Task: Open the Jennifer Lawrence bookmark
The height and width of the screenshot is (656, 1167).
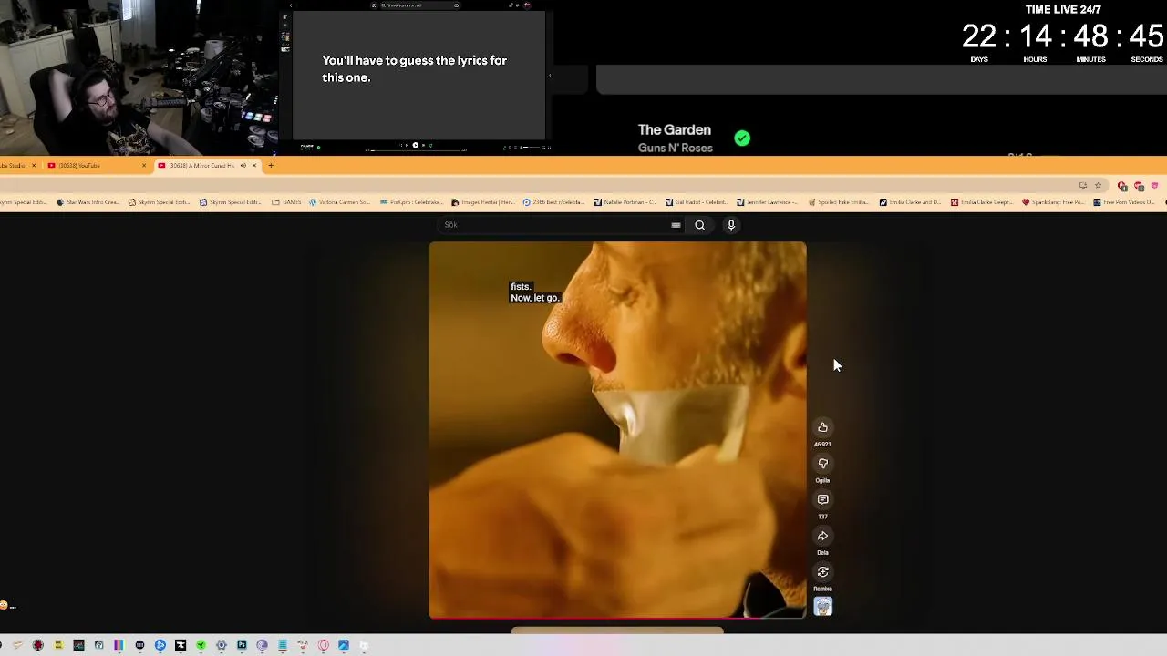Action: point(767,202)
